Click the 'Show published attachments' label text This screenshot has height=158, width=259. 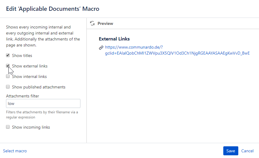[39, 87]
